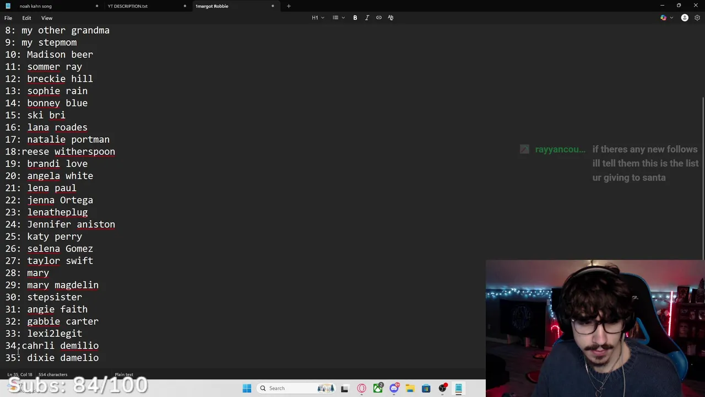Screen dimensions: 705x397
Task: Click the line '26: selena Gomez'
Action: click(x=49, y=249)
